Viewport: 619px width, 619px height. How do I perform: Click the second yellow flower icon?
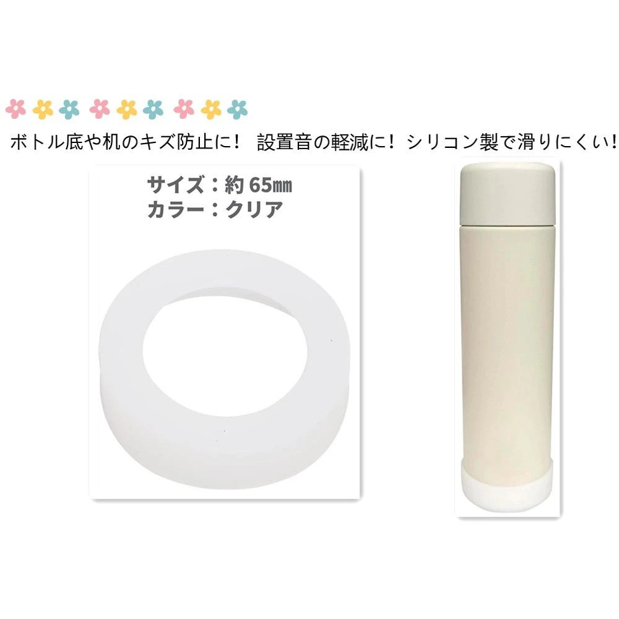(x=127, y=110)
